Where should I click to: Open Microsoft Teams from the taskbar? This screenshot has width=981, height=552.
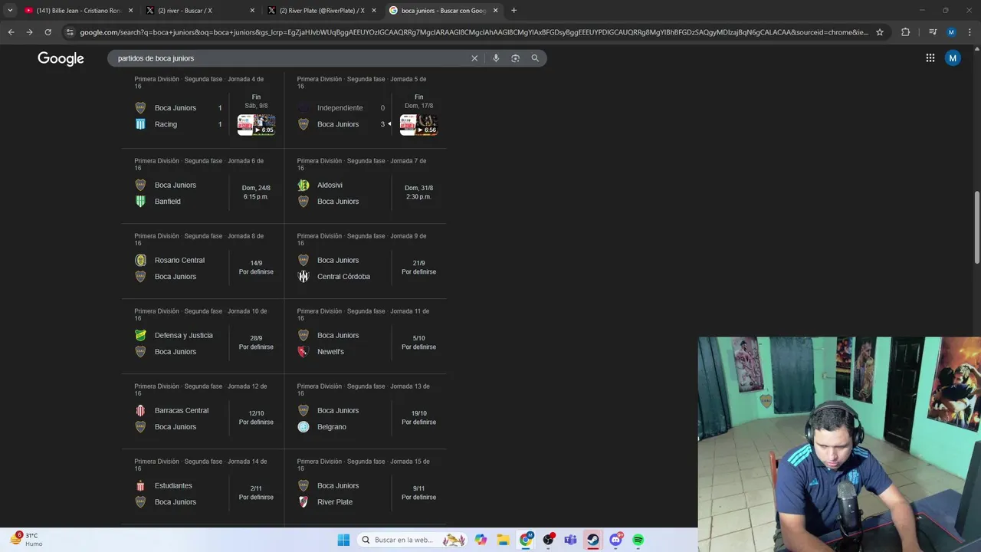point(570,540)
